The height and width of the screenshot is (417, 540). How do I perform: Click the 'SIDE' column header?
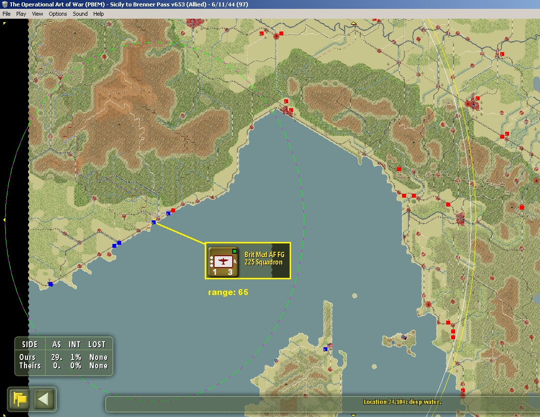point(29,344)
